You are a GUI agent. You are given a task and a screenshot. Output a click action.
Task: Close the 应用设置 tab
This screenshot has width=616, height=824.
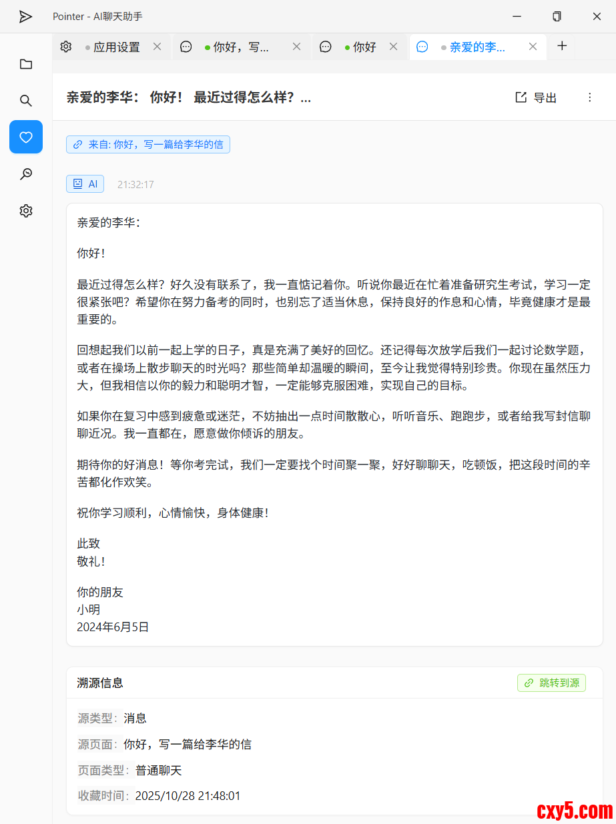pyautogui.click(x=158, y=47)
